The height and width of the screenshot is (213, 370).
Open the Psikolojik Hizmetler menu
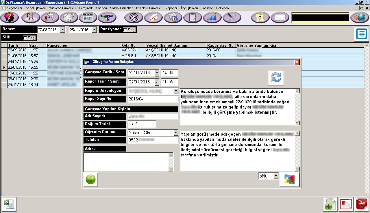(149, 8)
